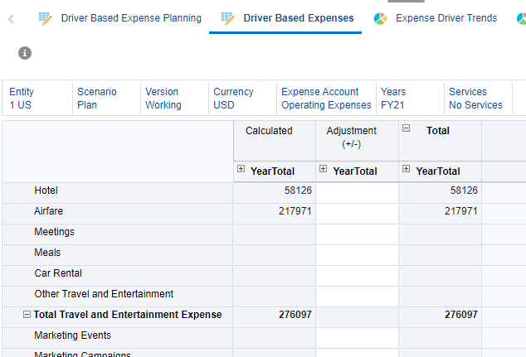Select the Total Travel and Entertainment Expense label
The width and height of the screenshot is (526, 357).
point(128,315)
